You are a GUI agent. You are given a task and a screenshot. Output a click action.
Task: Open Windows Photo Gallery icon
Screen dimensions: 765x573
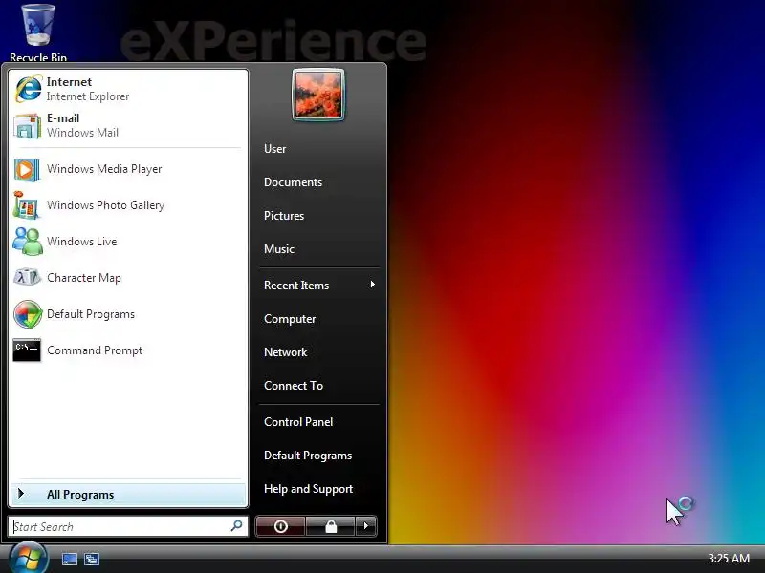tap(26, 205)
